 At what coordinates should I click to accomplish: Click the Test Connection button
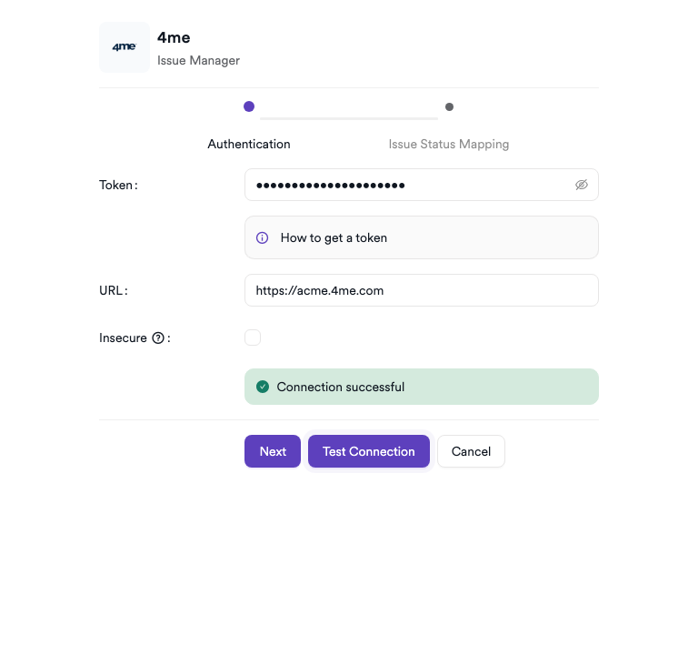[x=368, y=451]
